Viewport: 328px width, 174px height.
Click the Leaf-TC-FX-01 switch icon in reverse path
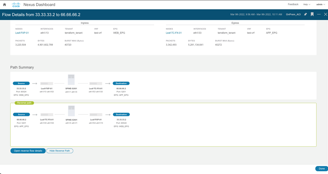[x=47, y=114]
